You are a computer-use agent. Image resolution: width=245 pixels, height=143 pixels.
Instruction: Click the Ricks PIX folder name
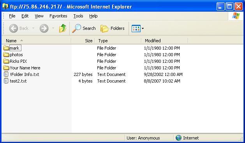point(18,61)
